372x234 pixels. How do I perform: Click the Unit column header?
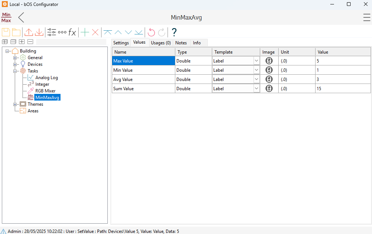pos(297,52)
